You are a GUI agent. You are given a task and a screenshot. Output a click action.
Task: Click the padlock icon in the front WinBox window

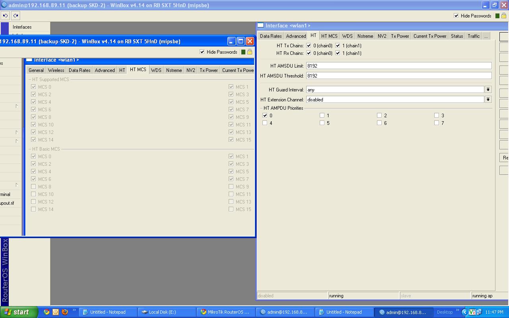[x=250, y=52]
